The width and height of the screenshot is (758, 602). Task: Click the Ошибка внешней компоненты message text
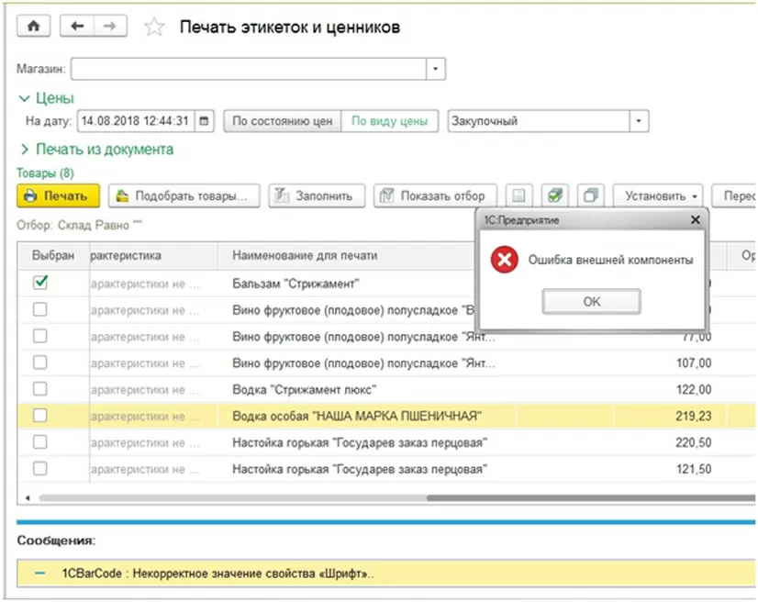pyautogui.click(x=610, y=260)
